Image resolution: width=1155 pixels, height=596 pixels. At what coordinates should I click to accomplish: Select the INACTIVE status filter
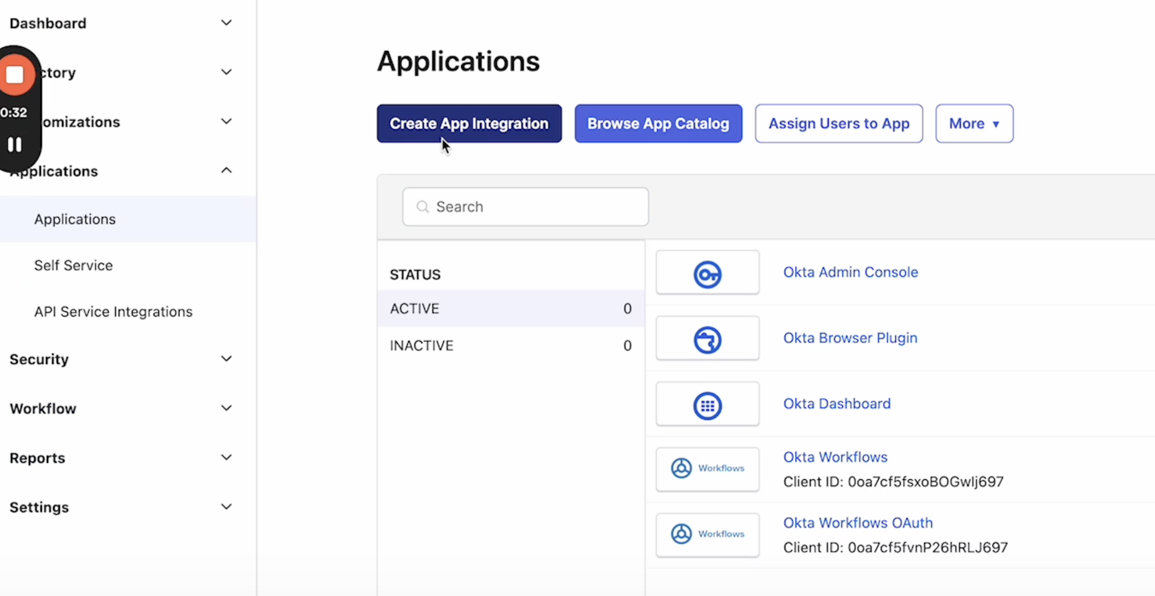511,346
